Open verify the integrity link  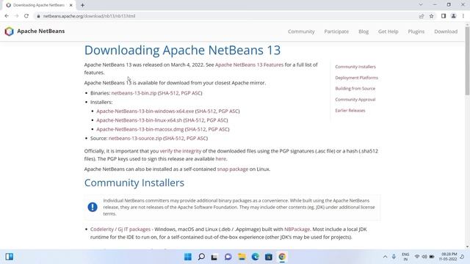coord(181,151)
